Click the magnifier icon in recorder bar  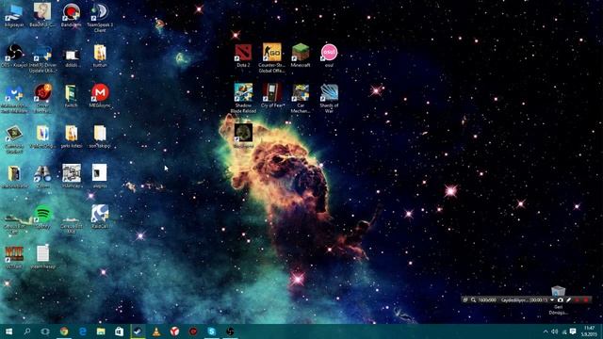click(x=473, y=299)
